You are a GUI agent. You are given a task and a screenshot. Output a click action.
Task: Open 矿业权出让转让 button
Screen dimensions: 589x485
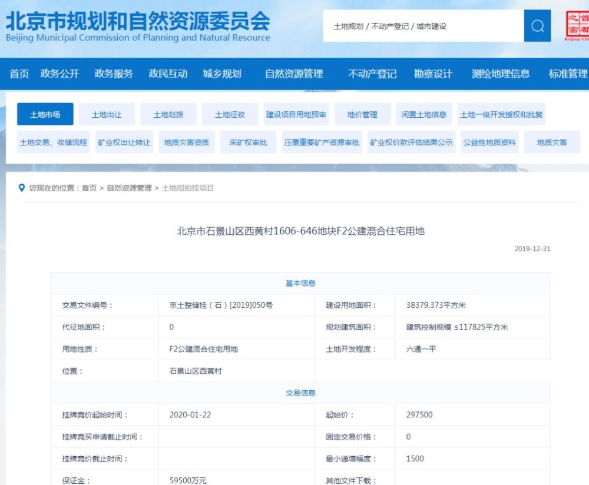[124, 142]
